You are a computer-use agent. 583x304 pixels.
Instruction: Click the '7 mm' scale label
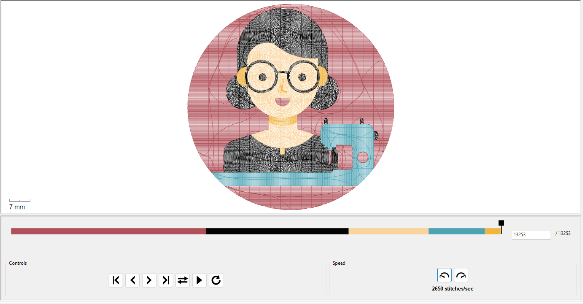click(17, 207)
